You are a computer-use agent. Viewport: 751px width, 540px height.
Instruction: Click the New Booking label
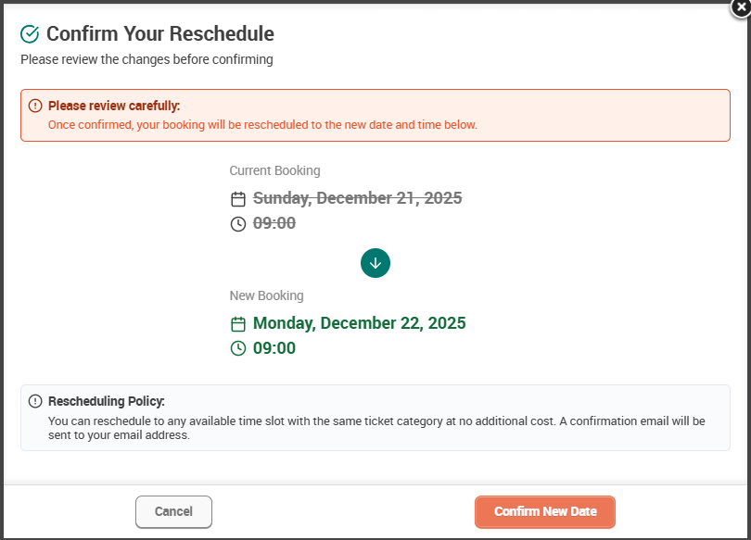(x=266, y=295)
